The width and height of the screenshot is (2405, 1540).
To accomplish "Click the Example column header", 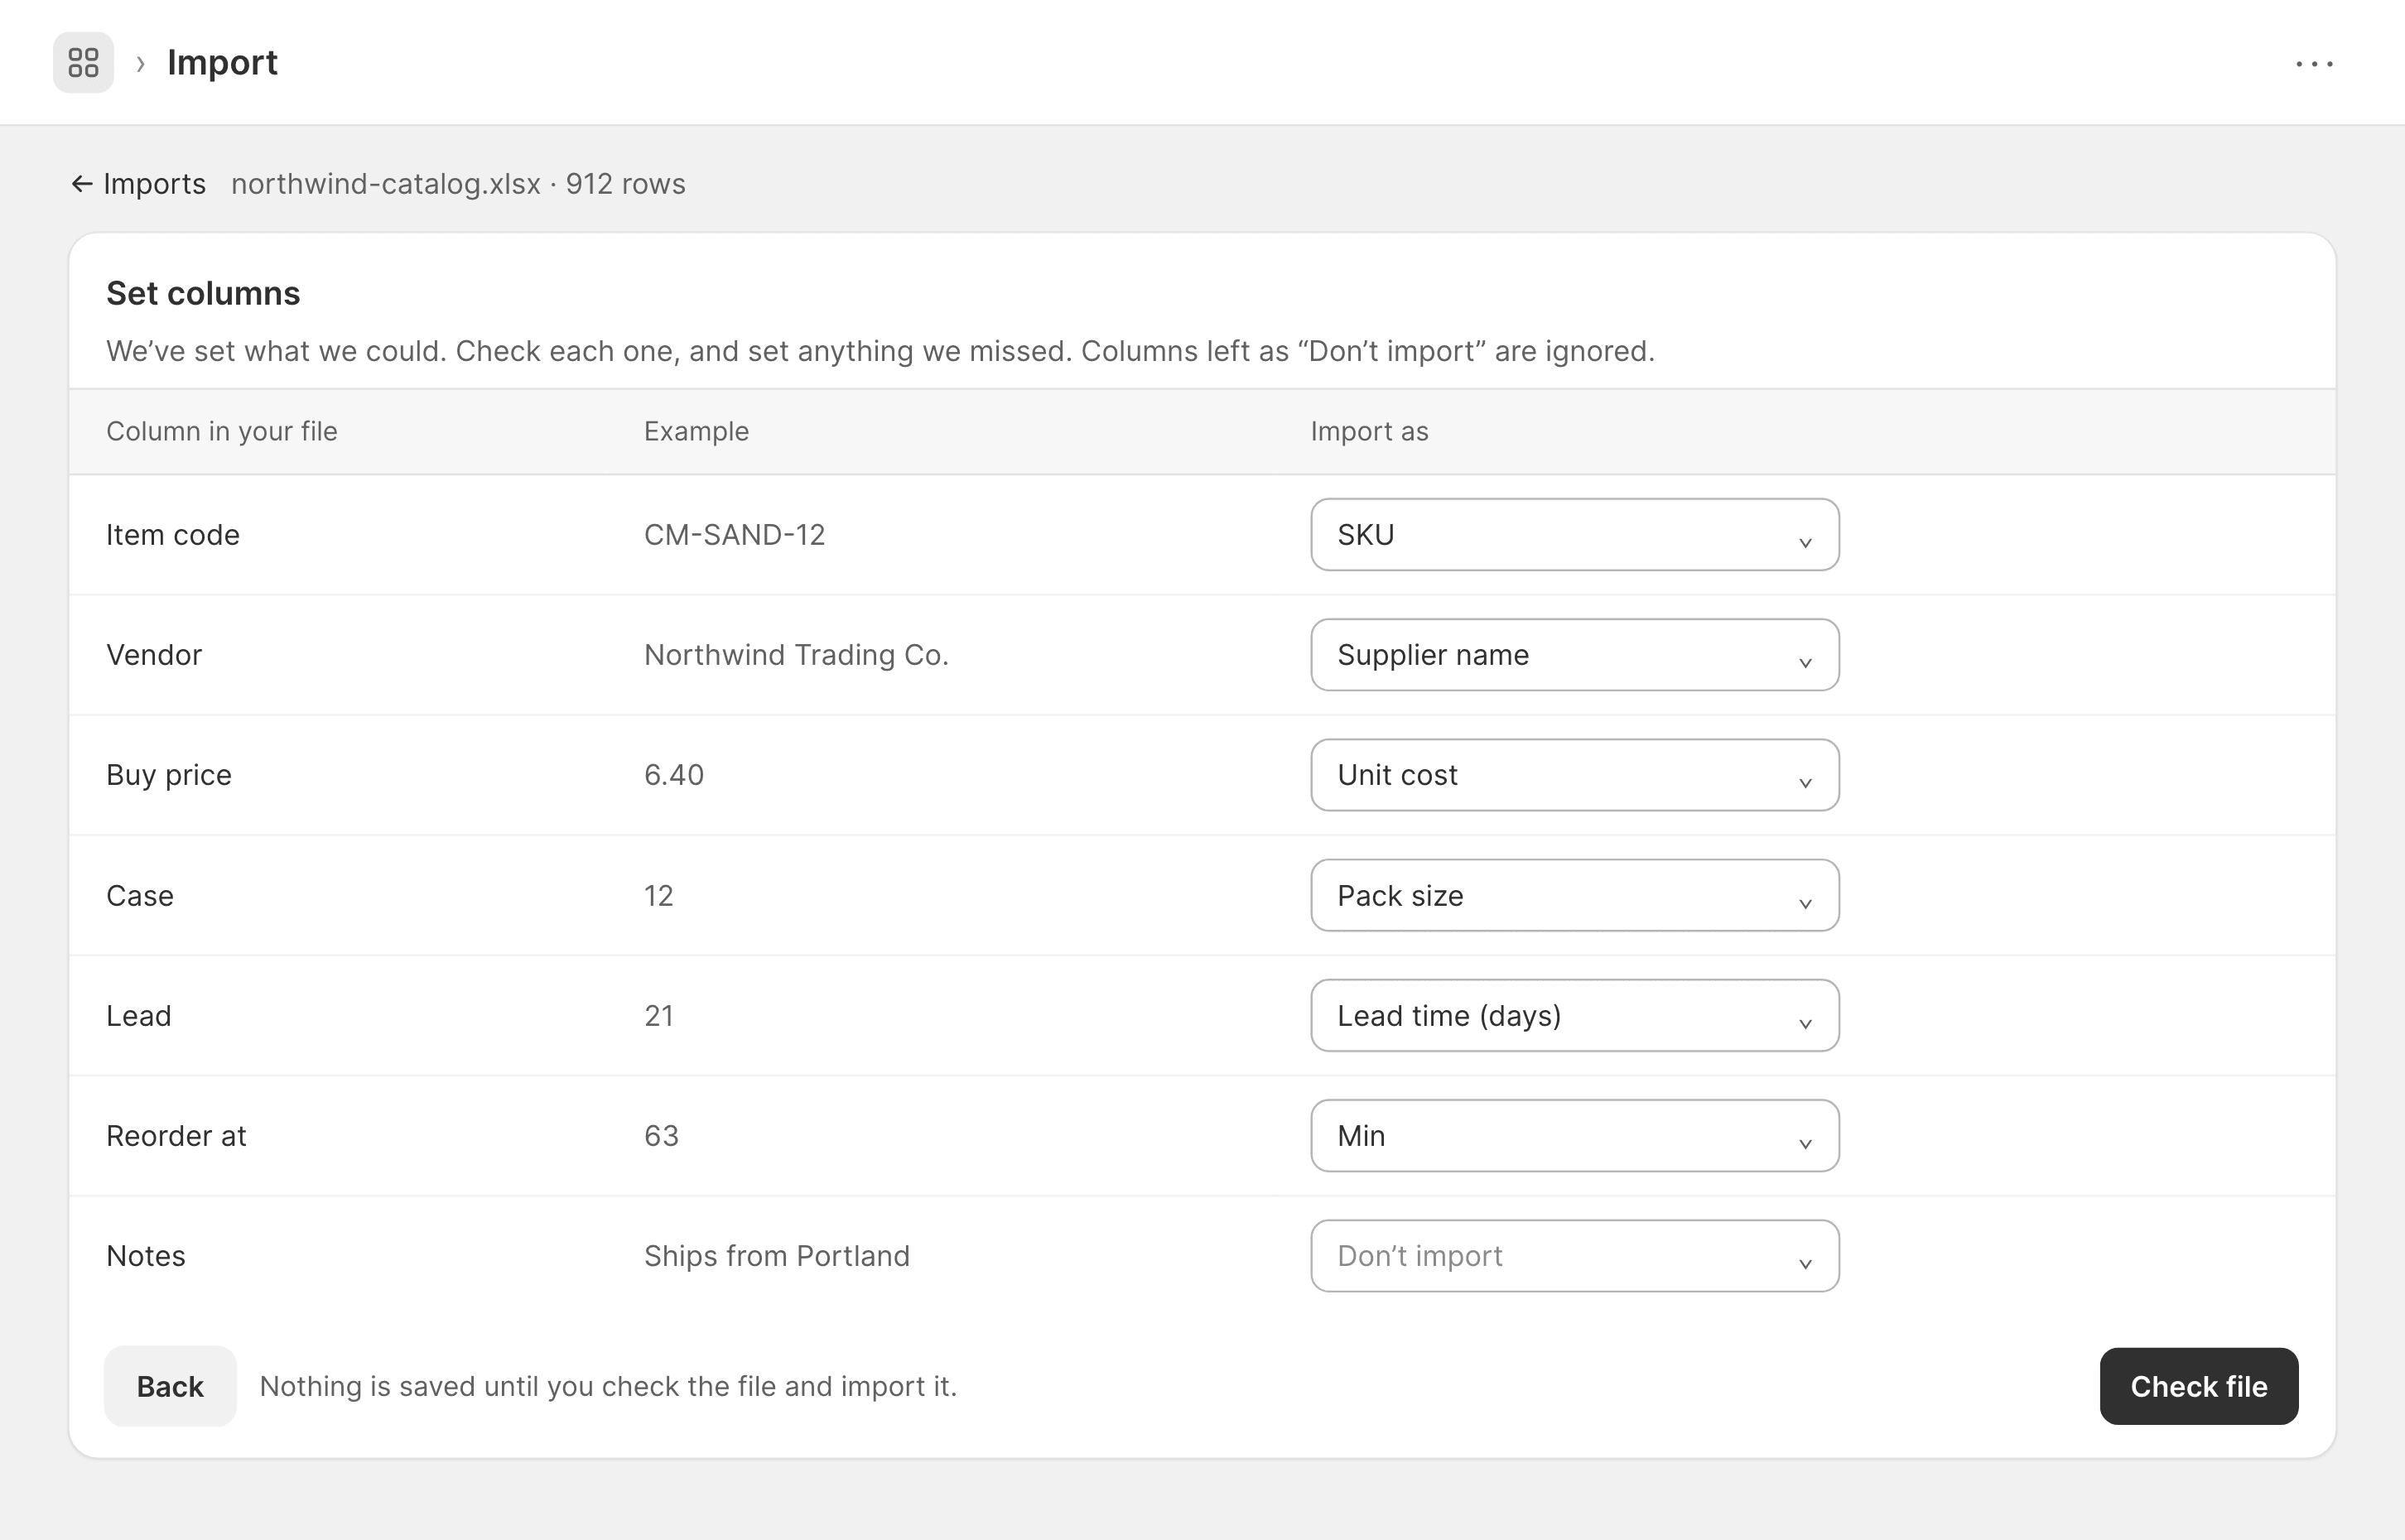I will coord(696,431).
